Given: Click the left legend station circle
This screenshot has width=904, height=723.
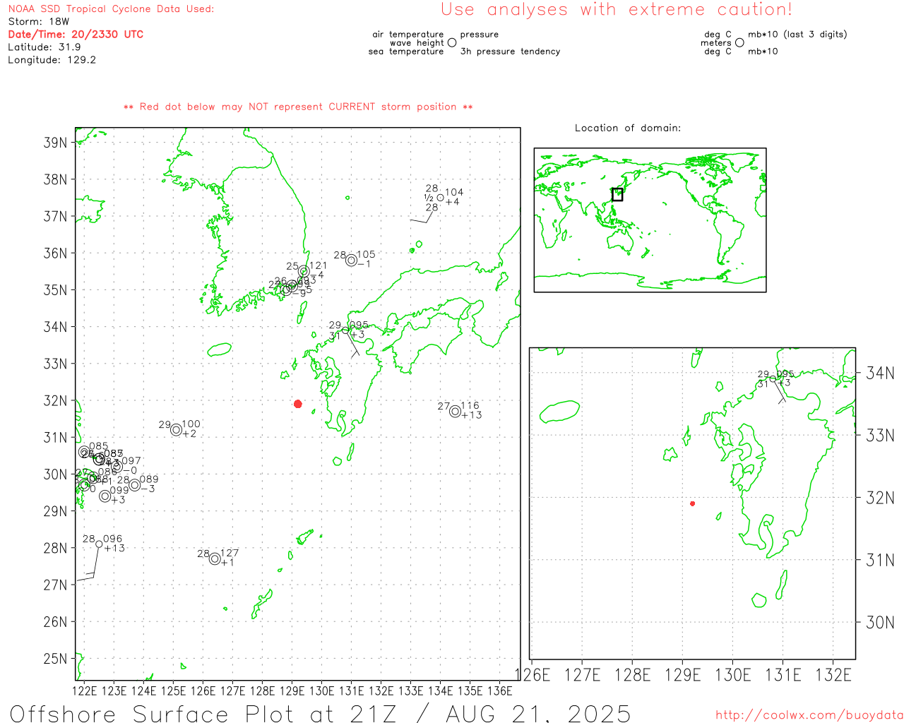Looking at the screenshot, I should point(452,42).
